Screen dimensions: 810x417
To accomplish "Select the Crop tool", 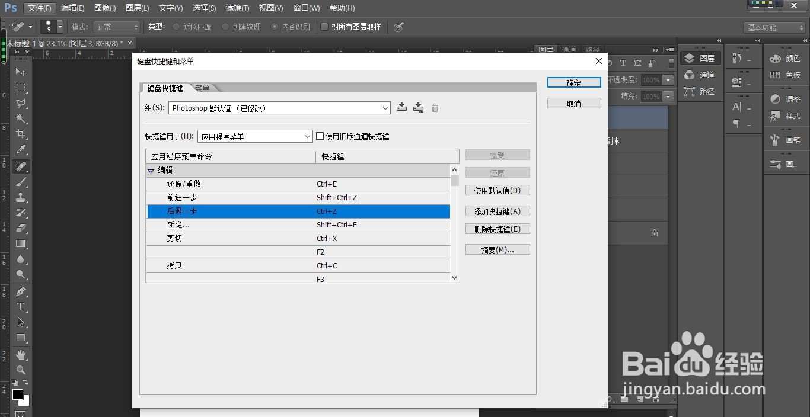I will point(20,134).
